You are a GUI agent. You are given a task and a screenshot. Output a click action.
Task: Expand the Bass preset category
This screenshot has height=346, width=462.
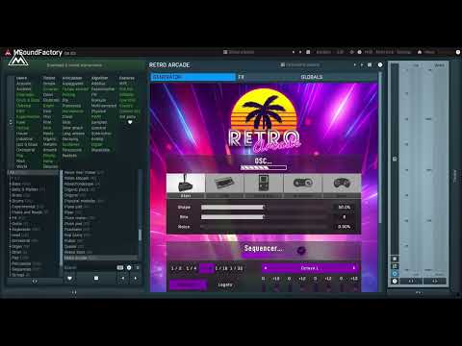(21, 184)
